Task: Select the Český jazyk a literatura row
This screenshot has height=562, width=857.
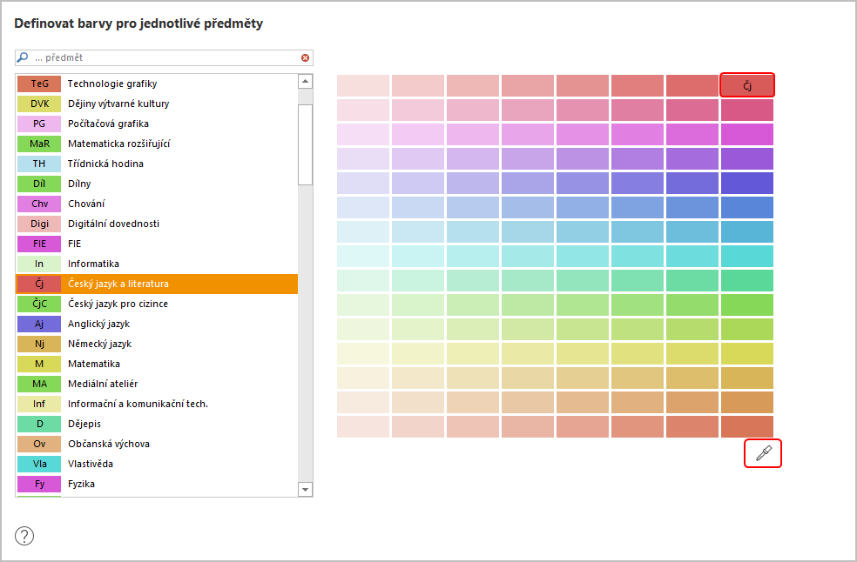Action: [157, 284]
